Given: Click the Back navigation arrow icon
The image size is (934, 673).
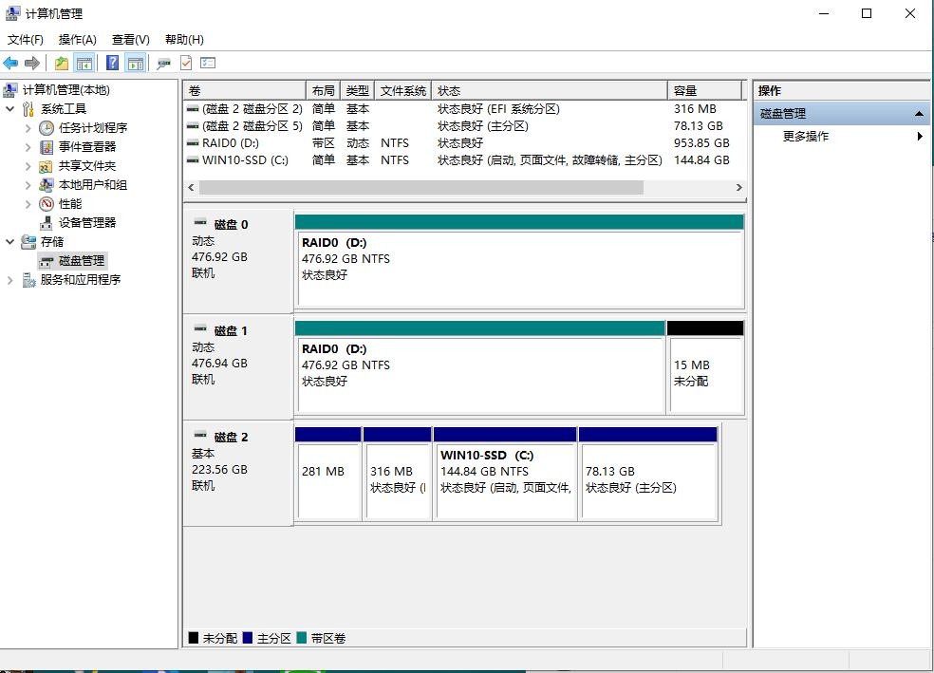Looking at the screenshot, I should (x=10, y=63).
